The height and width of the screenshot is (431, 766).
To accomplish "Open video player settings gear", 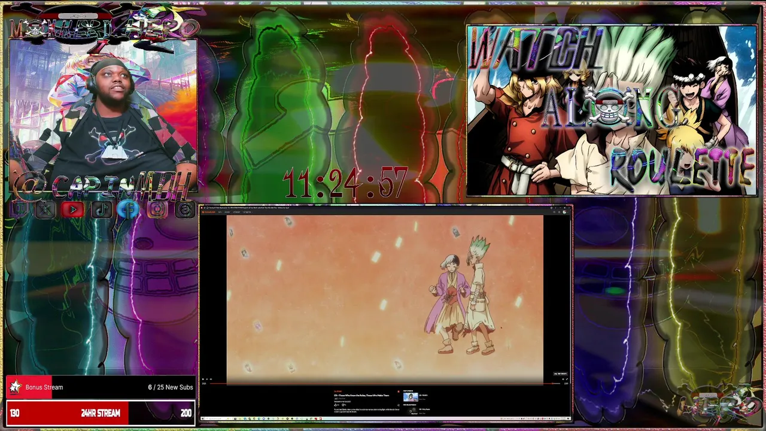I will [x=563, y=379].
